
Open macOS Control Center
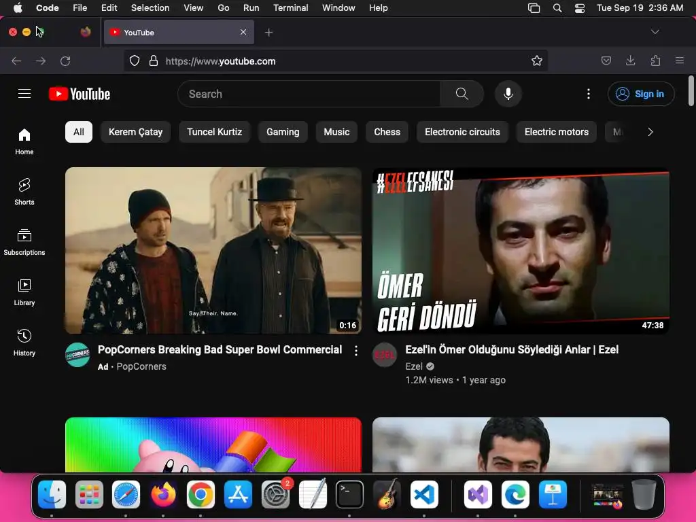(x=580, y=8)
